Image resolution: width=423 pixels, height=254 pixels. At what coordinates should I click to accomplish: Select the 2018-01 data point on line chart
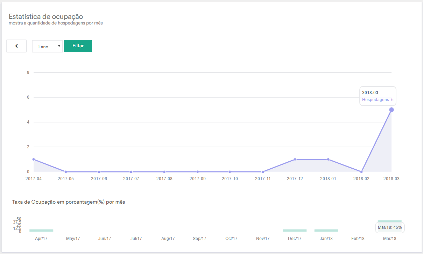coord(328,159)
